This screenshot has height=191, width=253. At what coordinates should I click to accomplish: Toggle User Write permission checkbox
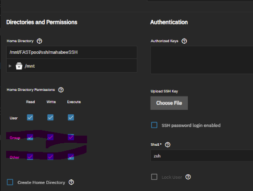click(x=50, y=117)
